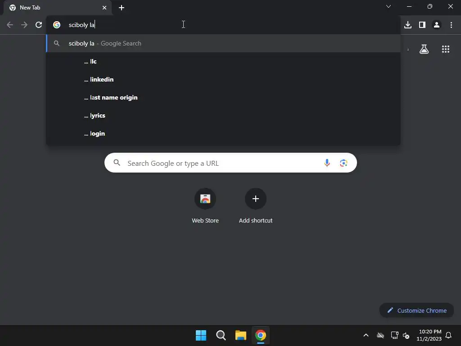Reload the current page
The image size is (461, 346).
pyautogui.click(x=39, y=25)
